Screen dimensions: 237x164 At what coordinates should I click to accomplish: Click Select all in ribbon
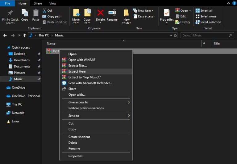coord(204,10)
